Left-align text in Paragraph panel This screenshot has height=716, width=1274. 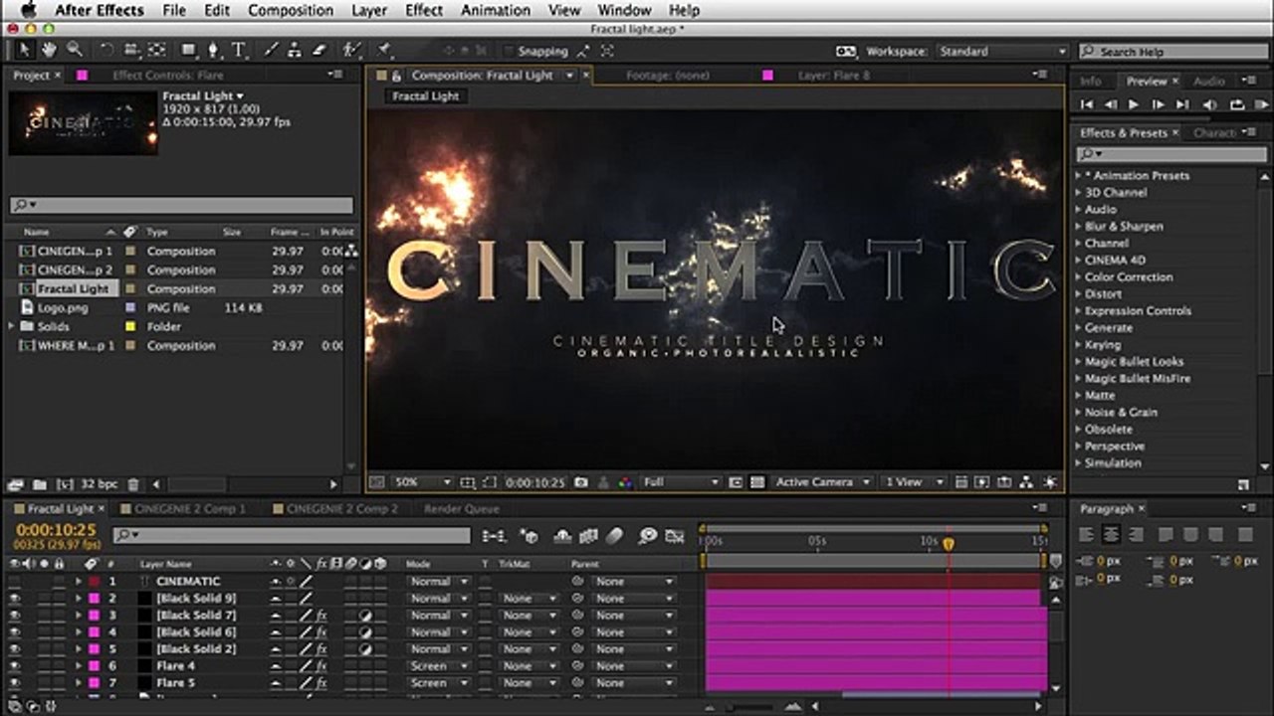point(1087,535)
